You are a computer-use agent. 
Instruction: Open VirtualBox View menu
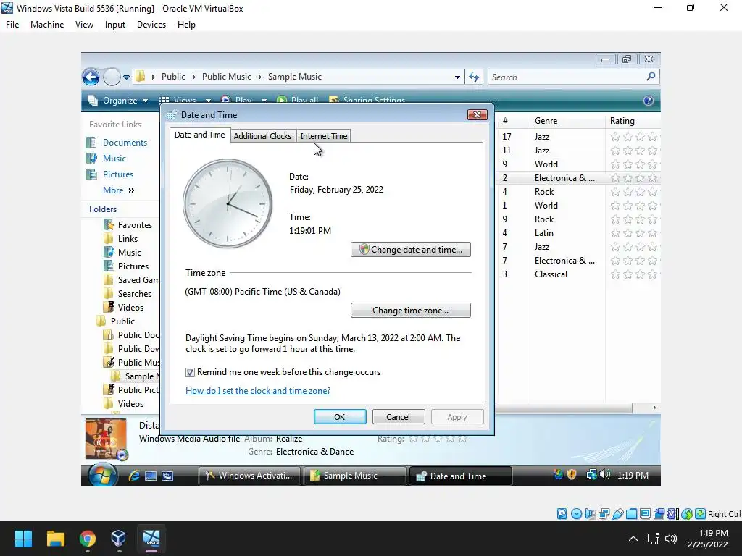point(84,25)
